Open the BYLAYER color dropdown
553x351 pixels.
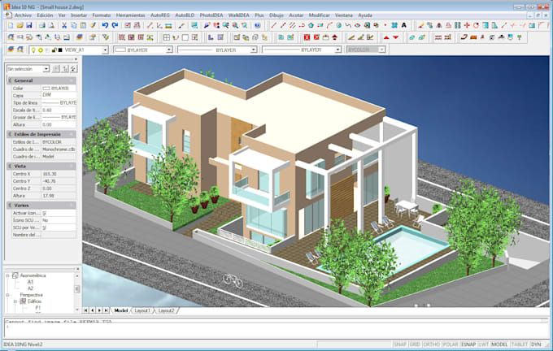[169, 50]
